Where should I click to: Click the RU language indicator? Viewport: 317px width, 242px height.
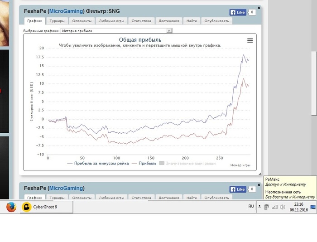point(251,206)
